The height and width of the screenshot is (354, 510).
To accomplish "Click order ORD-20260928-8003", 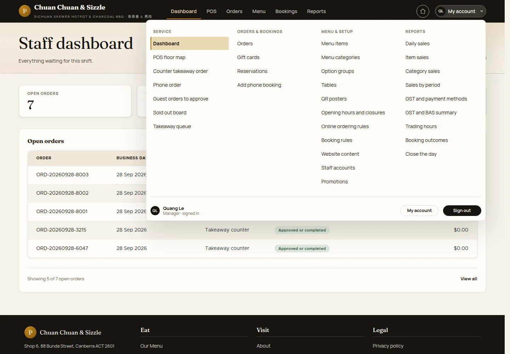I will point(62,175).
